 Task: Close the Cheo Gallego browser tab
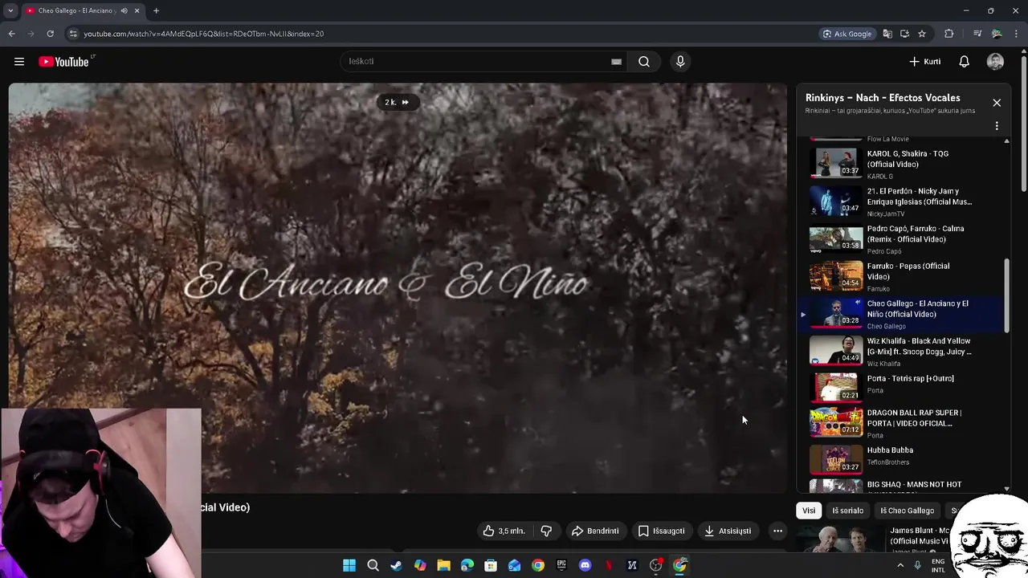137,10
